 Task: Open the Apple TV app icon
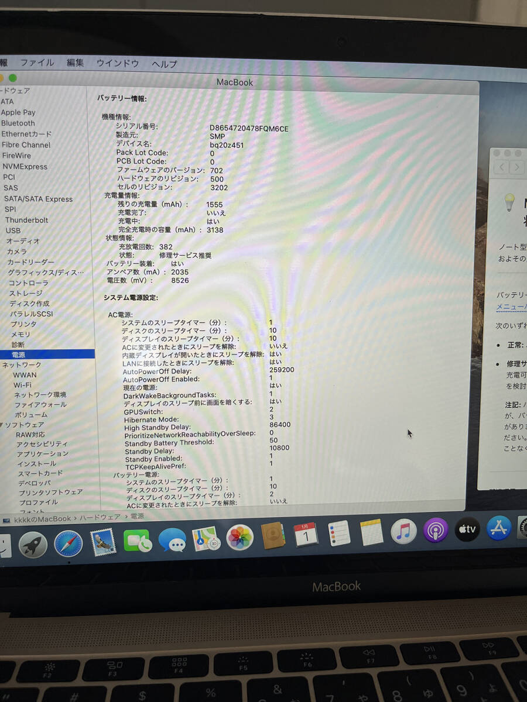(467, 529)
